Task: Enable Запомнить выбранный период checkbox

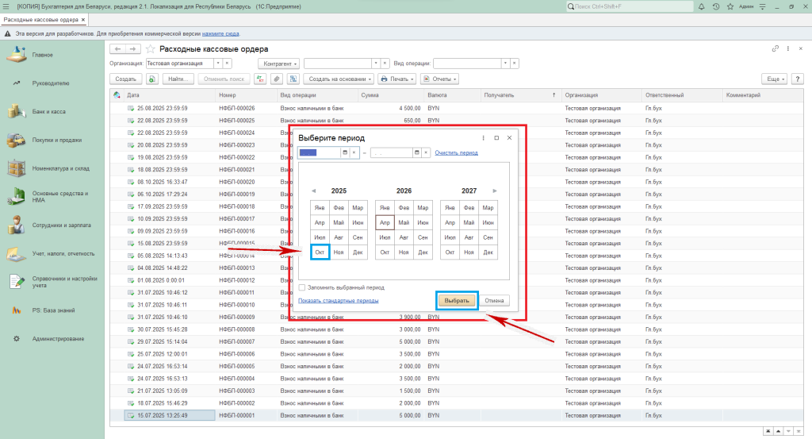Action: click(302, 287)
